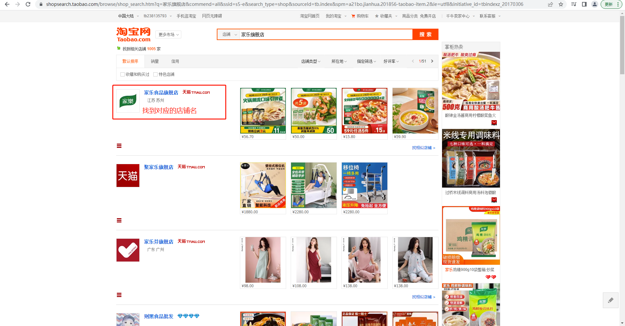Click the share icon in address bar
625x326 pixels.
click(550, 4)
